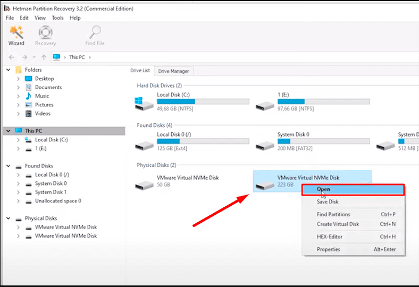
Task: Click the Hard Disk Drives (2) heading
Action: [160, 86]
